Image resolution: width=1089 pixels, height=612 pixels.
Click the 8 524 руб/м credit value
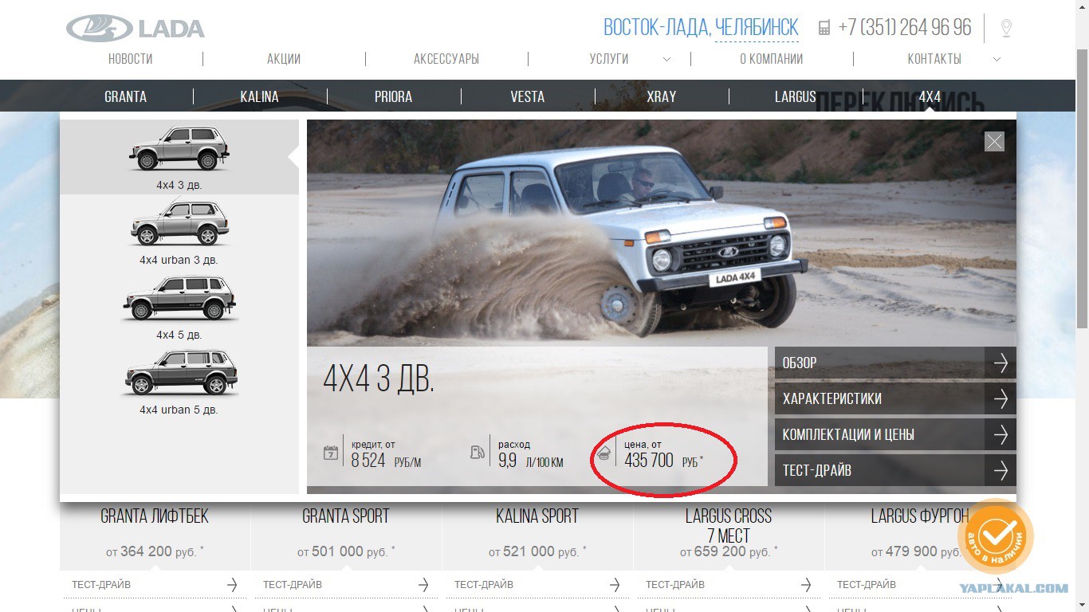pyautogui.click(x=386, y=461)
